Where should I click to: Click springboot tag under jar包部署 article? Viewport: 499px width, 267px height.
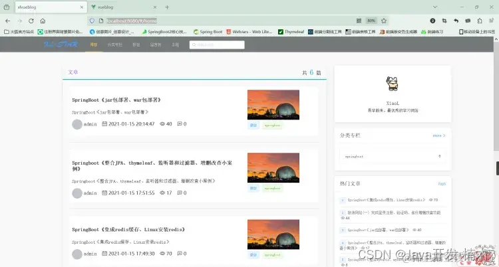click(x=273, y=126)
